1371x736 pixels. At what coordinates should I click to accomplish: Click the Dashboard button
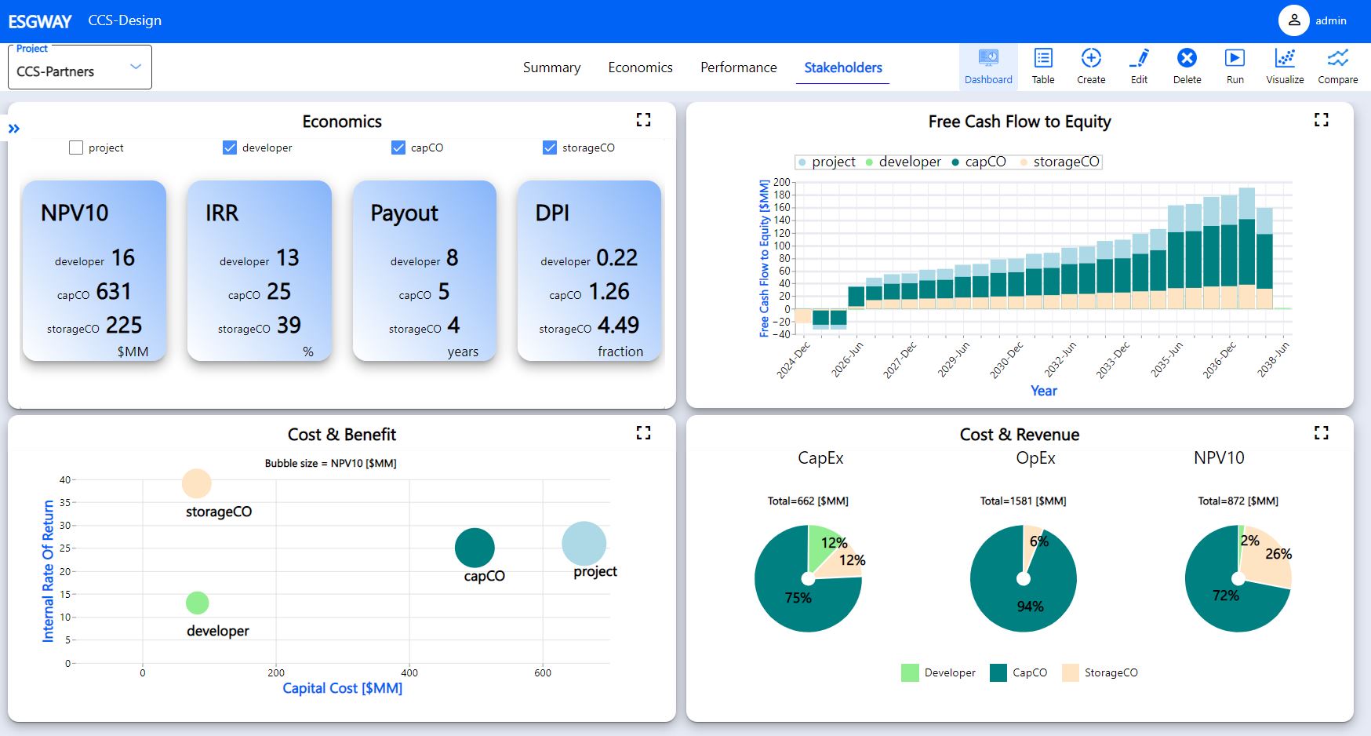tap(988, 66)
